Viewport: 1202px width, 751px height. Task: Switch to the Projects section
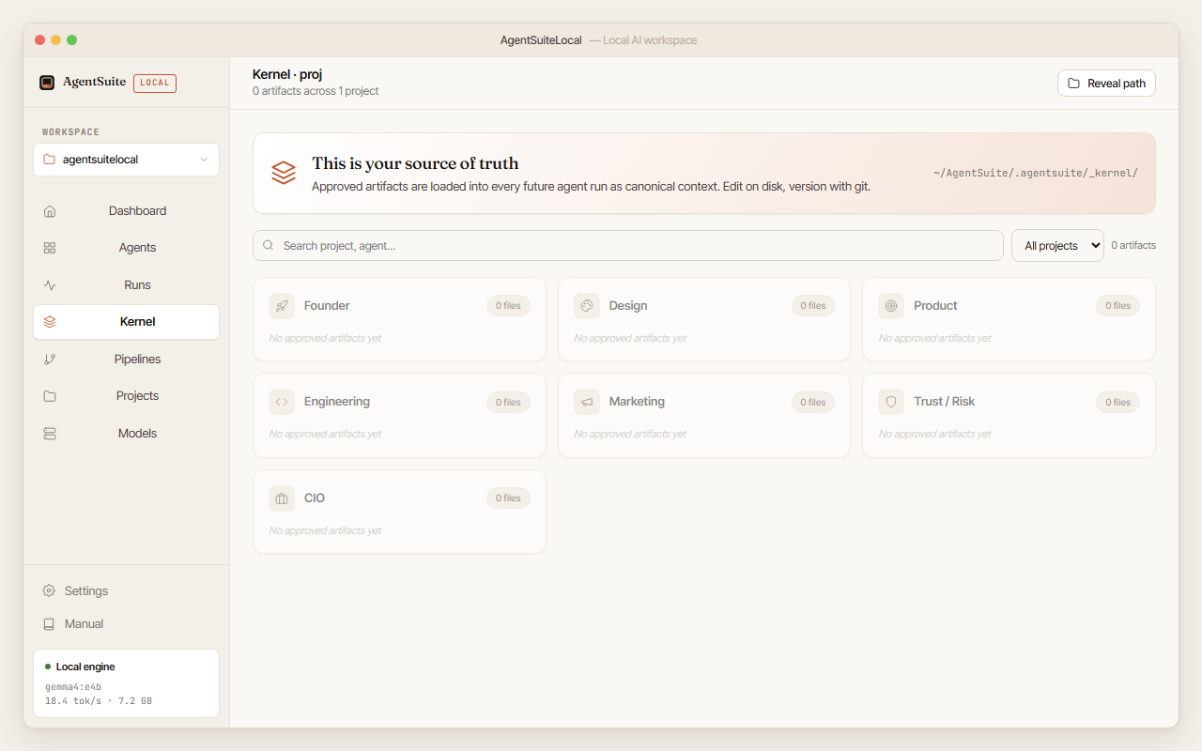click(126, 396)
